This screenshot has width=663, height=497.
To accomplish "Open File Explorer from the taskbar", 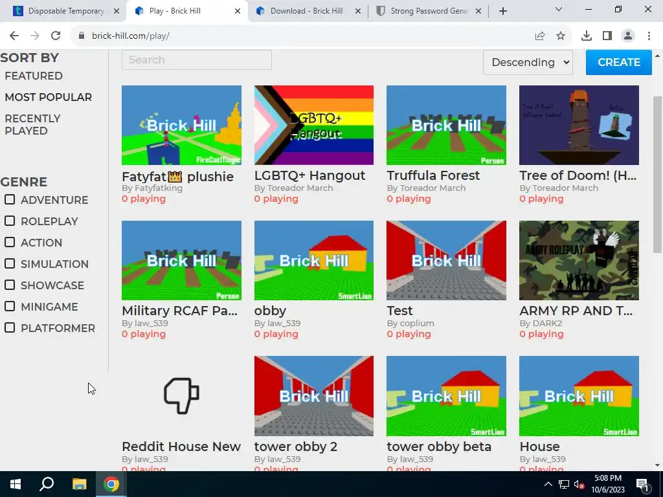I will (79, 484).
